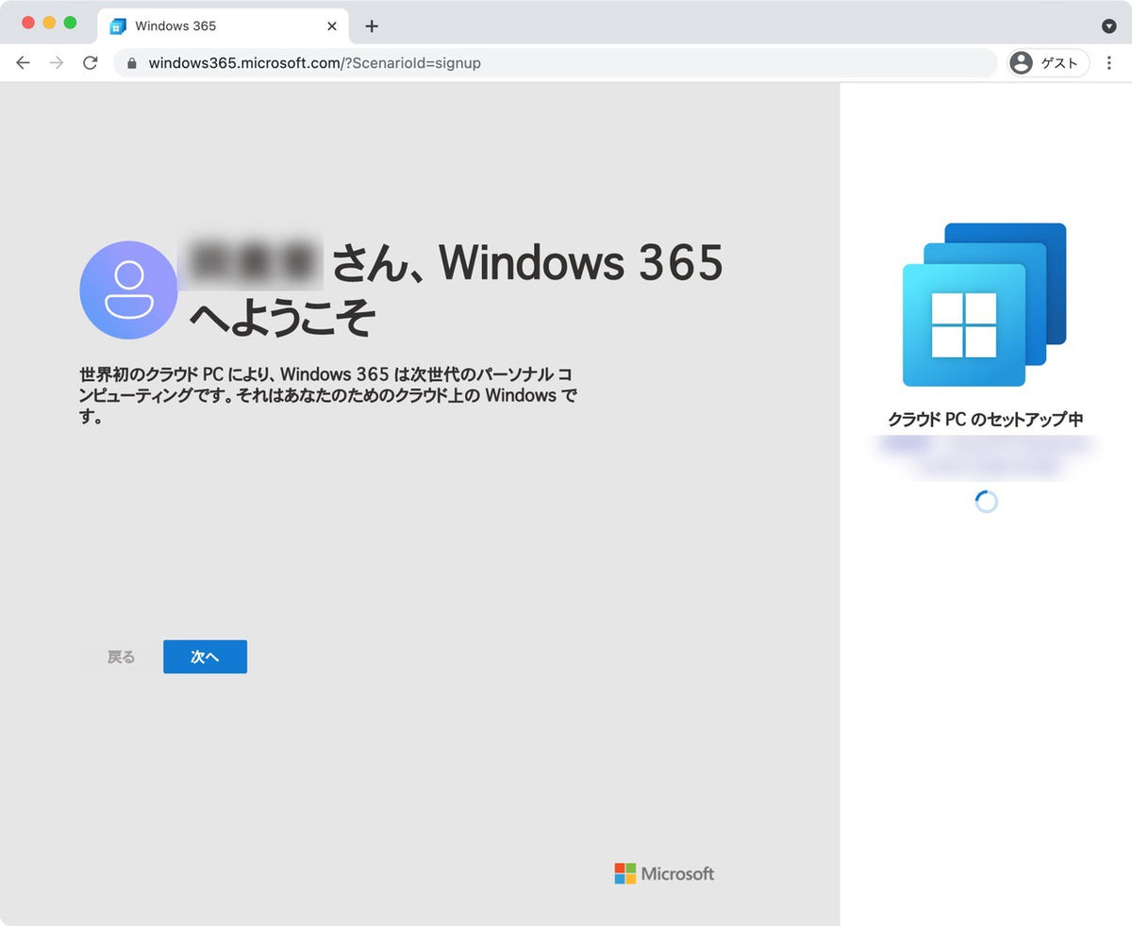Viewport: 1132px width, 926px height.
Task: Click the green fullscreen window button
Action: (70, 23)
